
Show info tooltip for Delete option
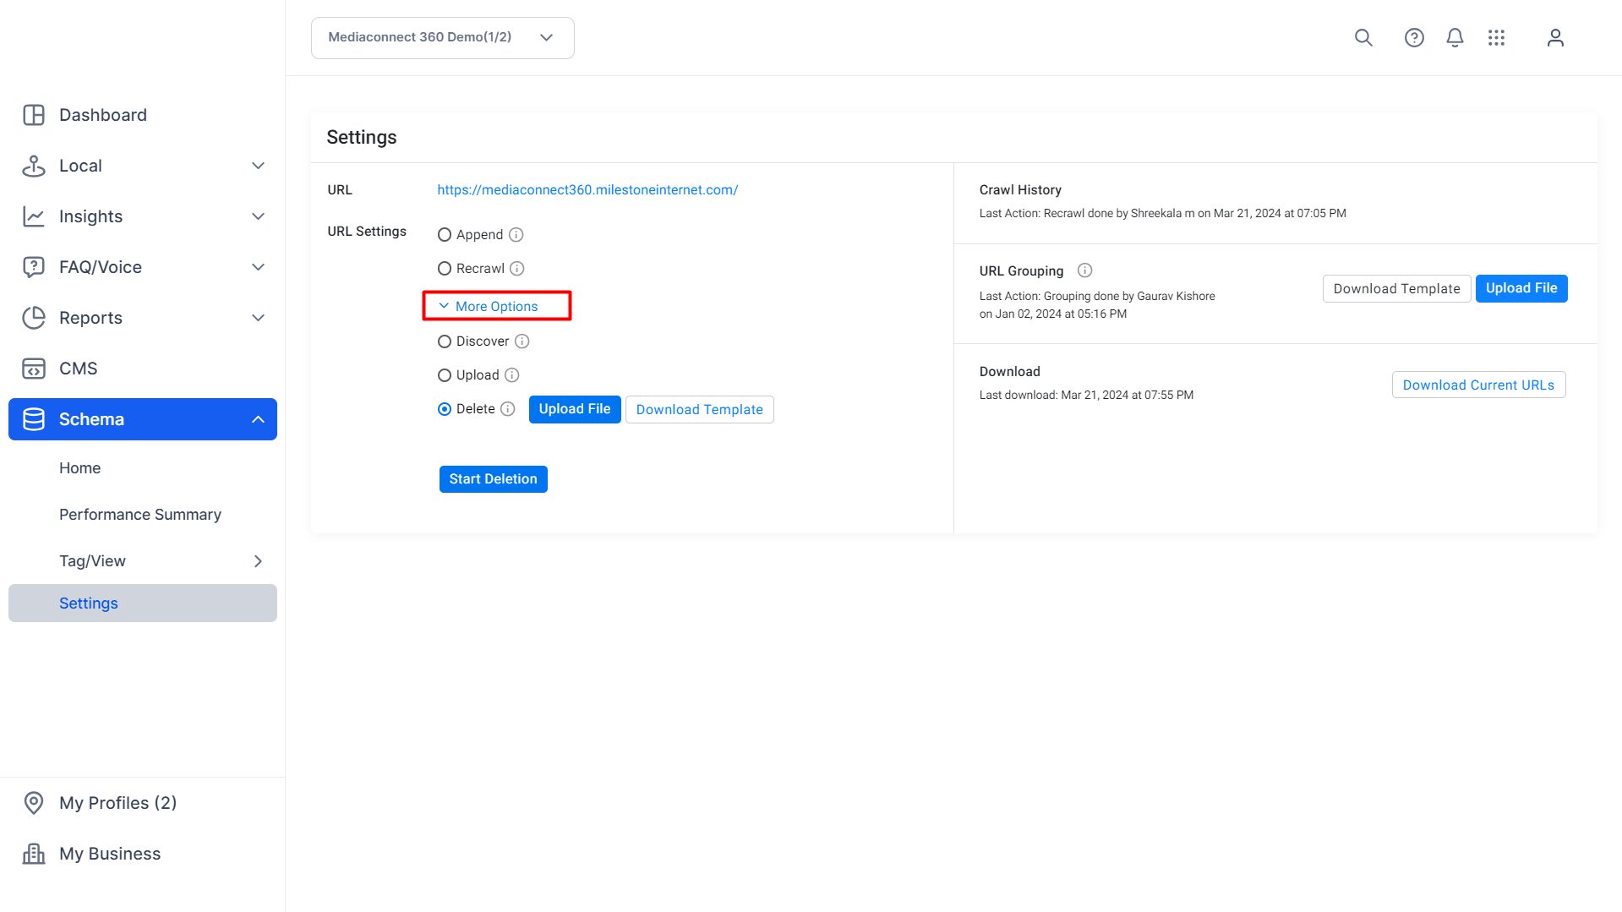tap(508, 409)
